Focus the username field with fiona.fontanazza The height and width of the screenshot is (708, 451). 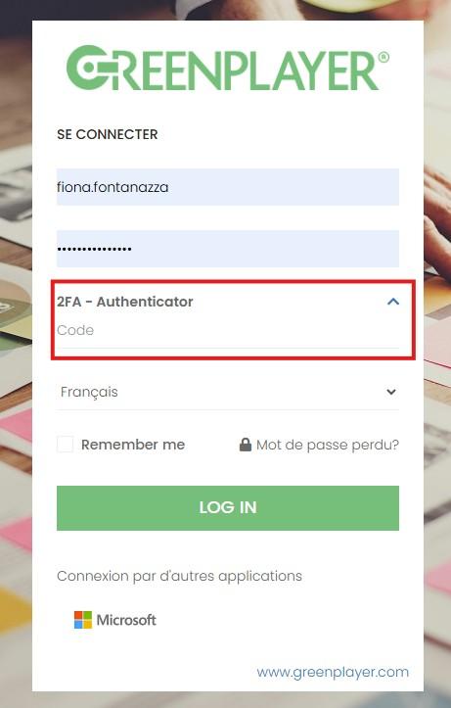click(228, 187)
